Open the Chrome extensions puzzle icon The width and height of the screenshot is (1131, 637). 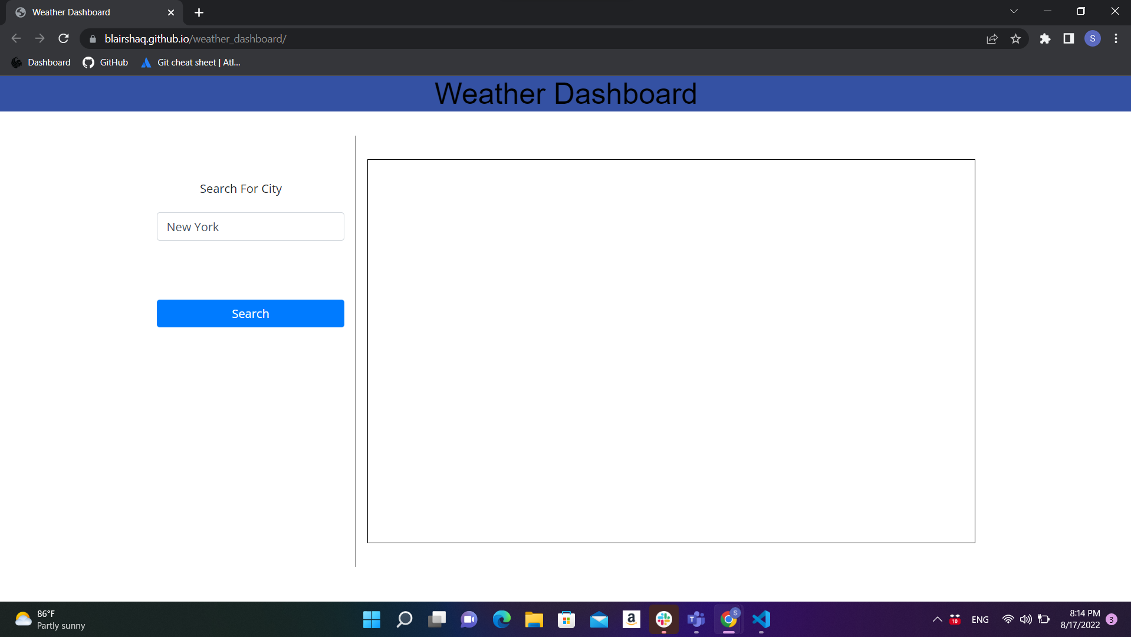coord(1044,38)
